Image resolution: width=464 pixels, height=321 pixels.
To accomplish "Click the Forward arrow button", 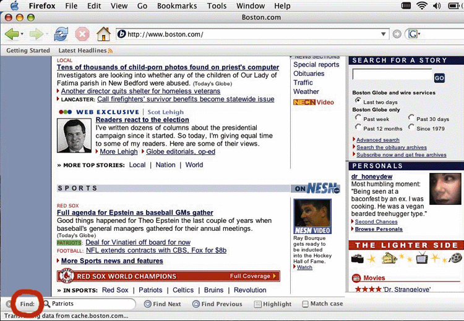I will coord(36,34).
